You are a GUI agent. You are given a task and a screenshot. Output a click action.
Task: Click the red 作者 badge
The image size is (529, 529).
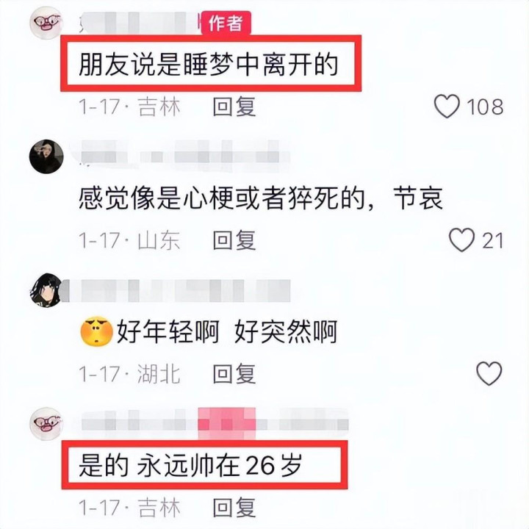(226, 23)
